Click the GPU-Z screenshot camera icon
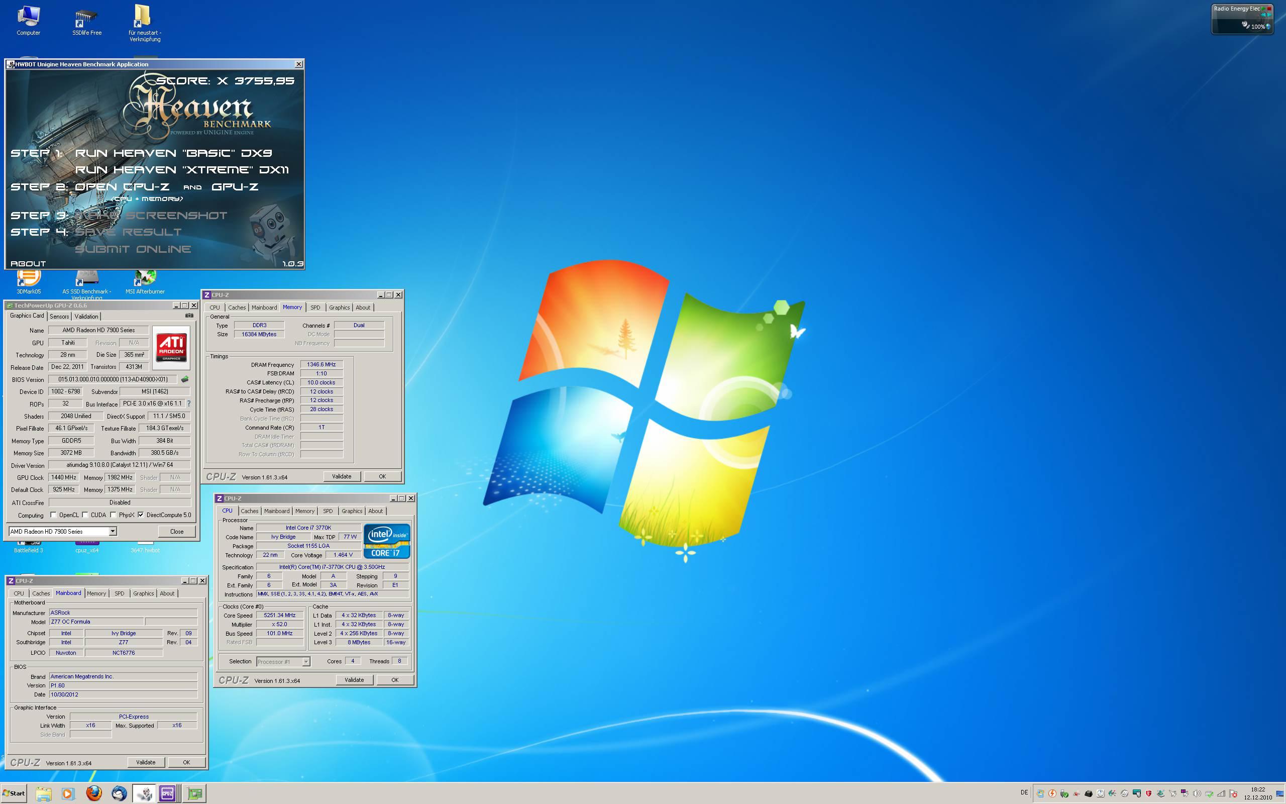Image resolution: width=1286 pixels, height=804 pixels. click(189, 316)
